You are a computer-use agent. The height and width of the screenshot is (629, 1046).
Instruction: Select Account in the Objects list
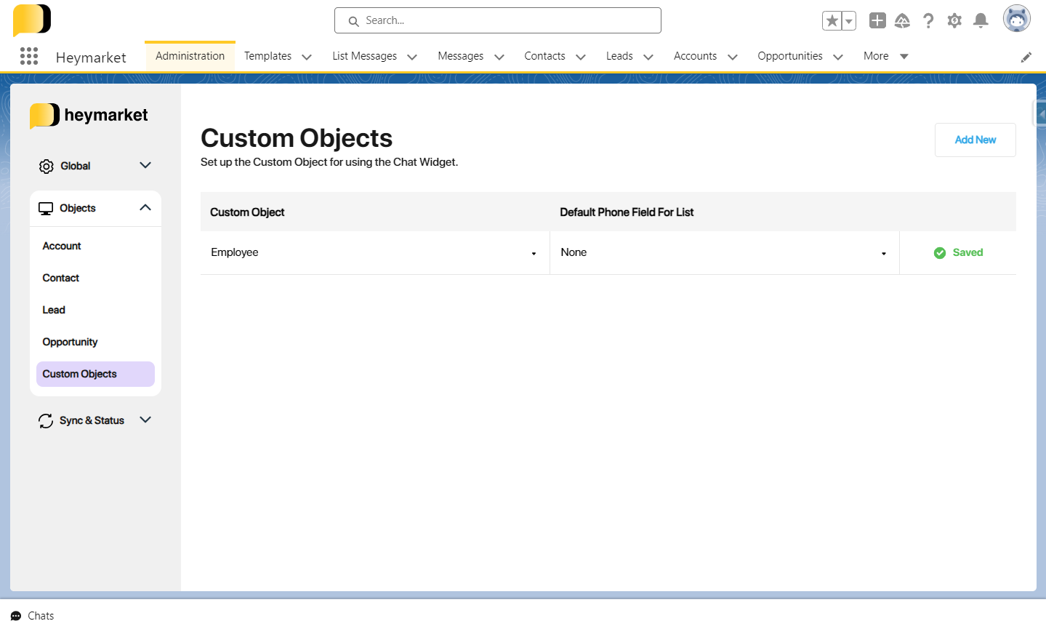62,246
